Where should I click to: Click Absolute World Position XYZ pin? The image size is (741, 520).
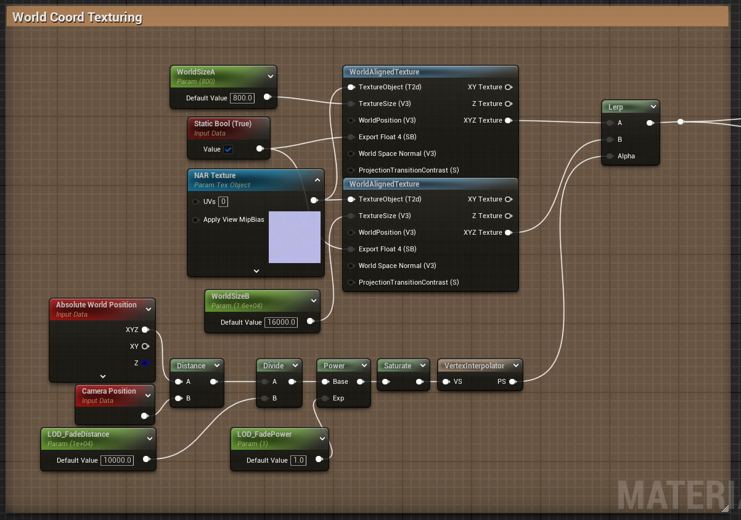coord(145,330)
